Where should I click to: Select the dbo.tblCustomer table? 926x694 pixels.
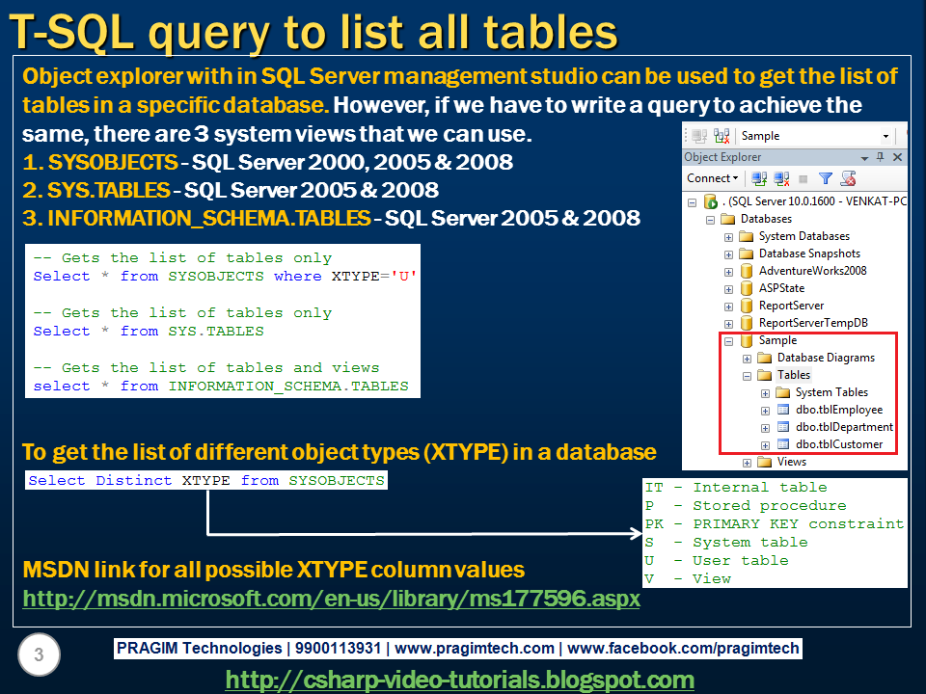pyautogui.click(x=838, y=444)
